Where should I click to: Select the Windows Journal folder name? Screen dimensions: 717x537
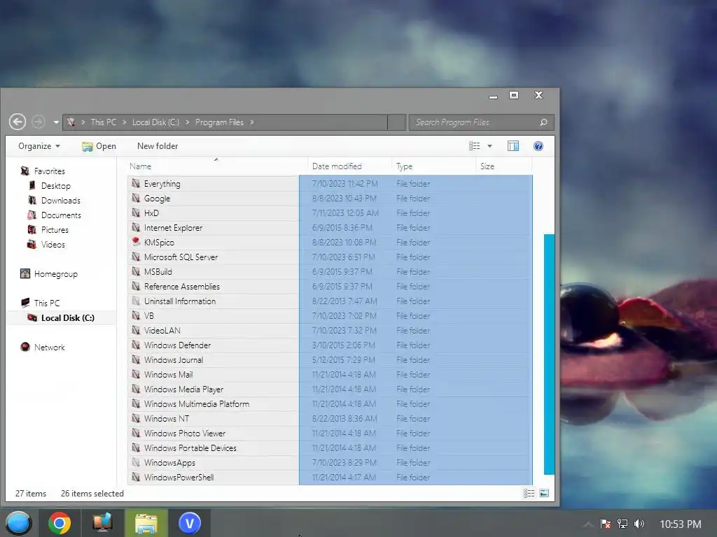[x=174, y=360]
